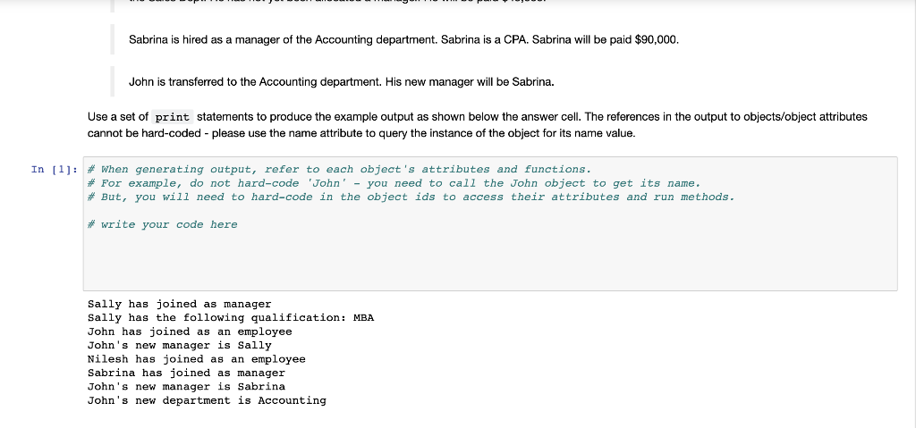Click the "cannot be hard-coded" instruction line

pyautogui.click(x=361, y=134)
